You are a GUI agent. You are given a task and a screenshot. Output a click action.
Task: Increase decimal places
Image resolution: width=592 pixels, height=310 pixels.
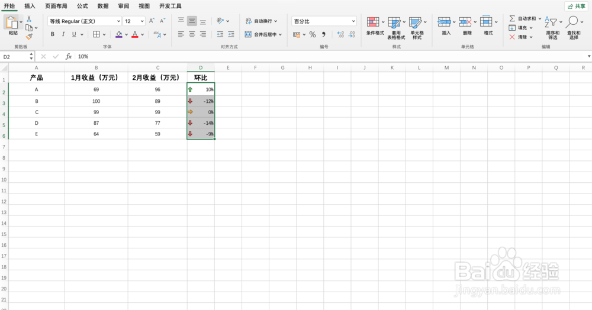click(340, 34)
